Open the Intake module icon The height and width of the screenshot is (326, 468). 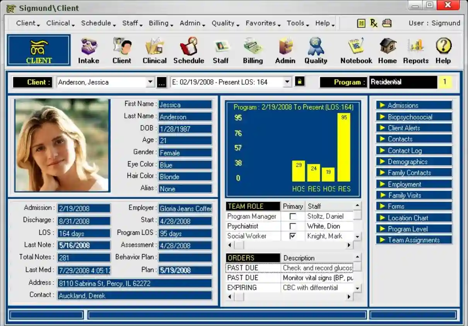pyautogui.click(x=88, y=49)
